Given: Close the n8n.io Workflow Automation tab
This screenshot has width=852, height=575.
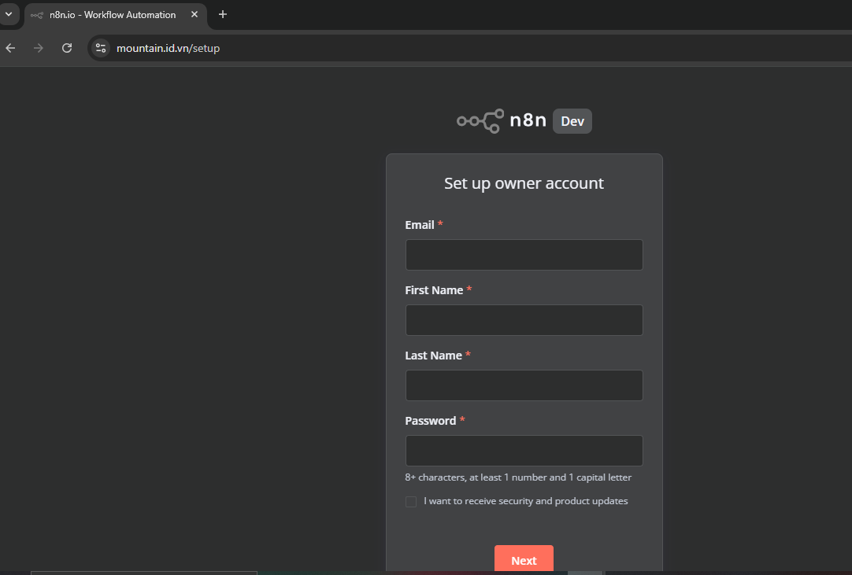Looking at the screenshot, I should tap(194, 15).
